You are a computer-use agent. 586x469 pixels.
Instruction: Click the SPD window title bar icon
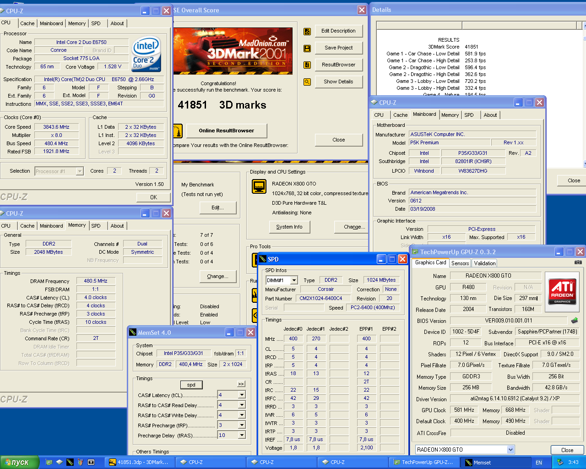[x=262, y=259]
